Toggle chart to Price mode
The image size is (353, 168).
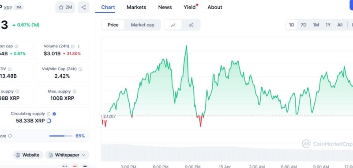(x=113, y=25)
